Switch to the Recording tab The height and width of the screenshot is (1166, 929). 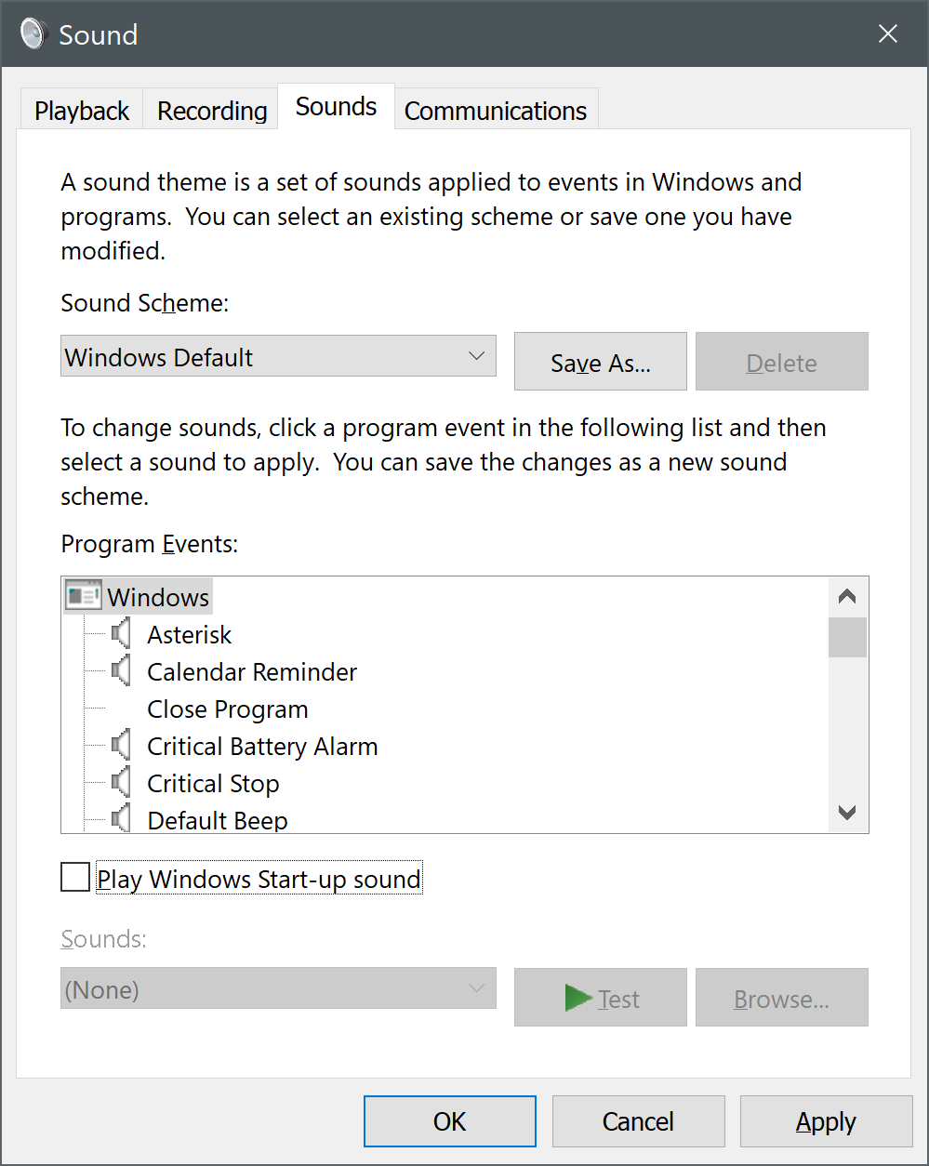[212, 111]
